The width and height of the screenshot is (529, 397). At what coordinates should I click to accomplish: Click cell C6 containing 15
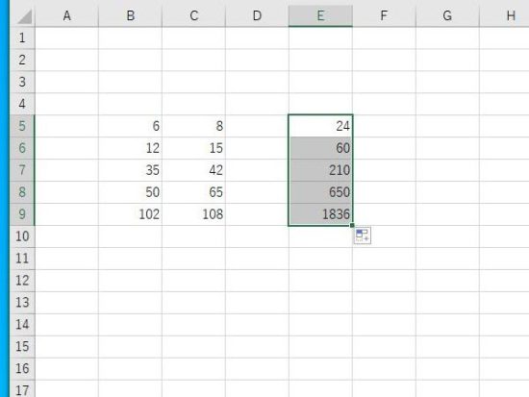[193, 148]
